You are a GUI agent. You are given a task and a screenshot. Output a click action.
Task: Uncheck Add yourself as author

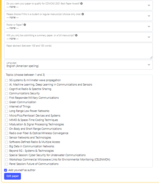point(5,170)
